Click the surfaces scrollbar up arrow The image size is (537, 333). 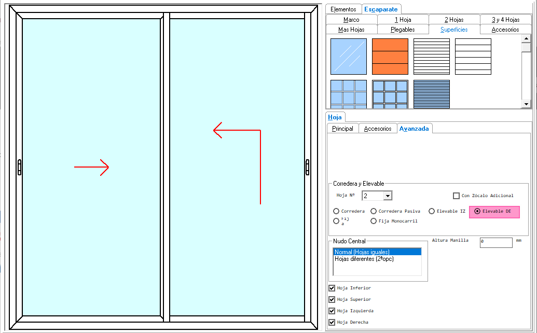click(526, 39)
